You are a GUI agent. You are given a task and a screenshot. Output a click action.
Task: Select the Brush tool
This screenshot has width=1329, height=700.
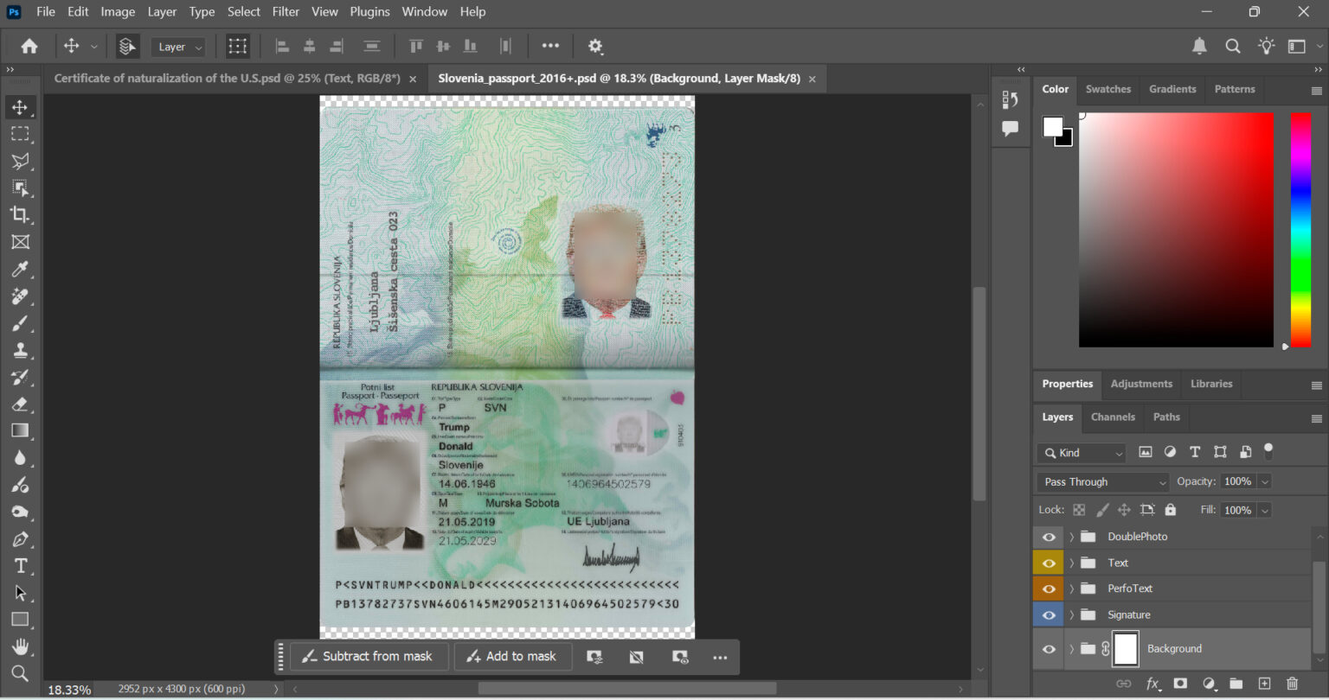click(20, 323)
